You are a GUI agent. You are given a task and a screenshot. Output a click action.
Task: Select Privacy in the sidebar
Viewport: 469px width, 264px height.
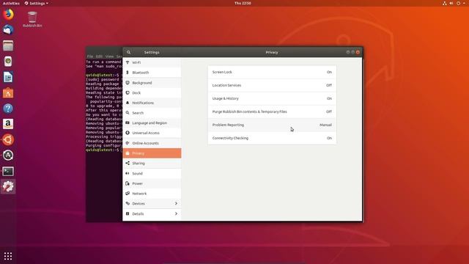152,153
